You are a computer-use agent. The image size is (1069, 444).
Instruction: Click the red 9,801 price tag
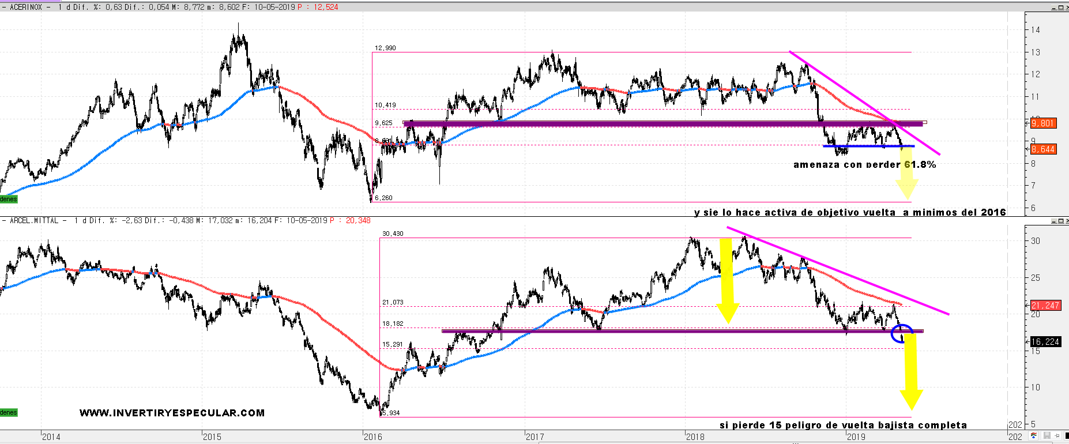tap(1043, 123)
